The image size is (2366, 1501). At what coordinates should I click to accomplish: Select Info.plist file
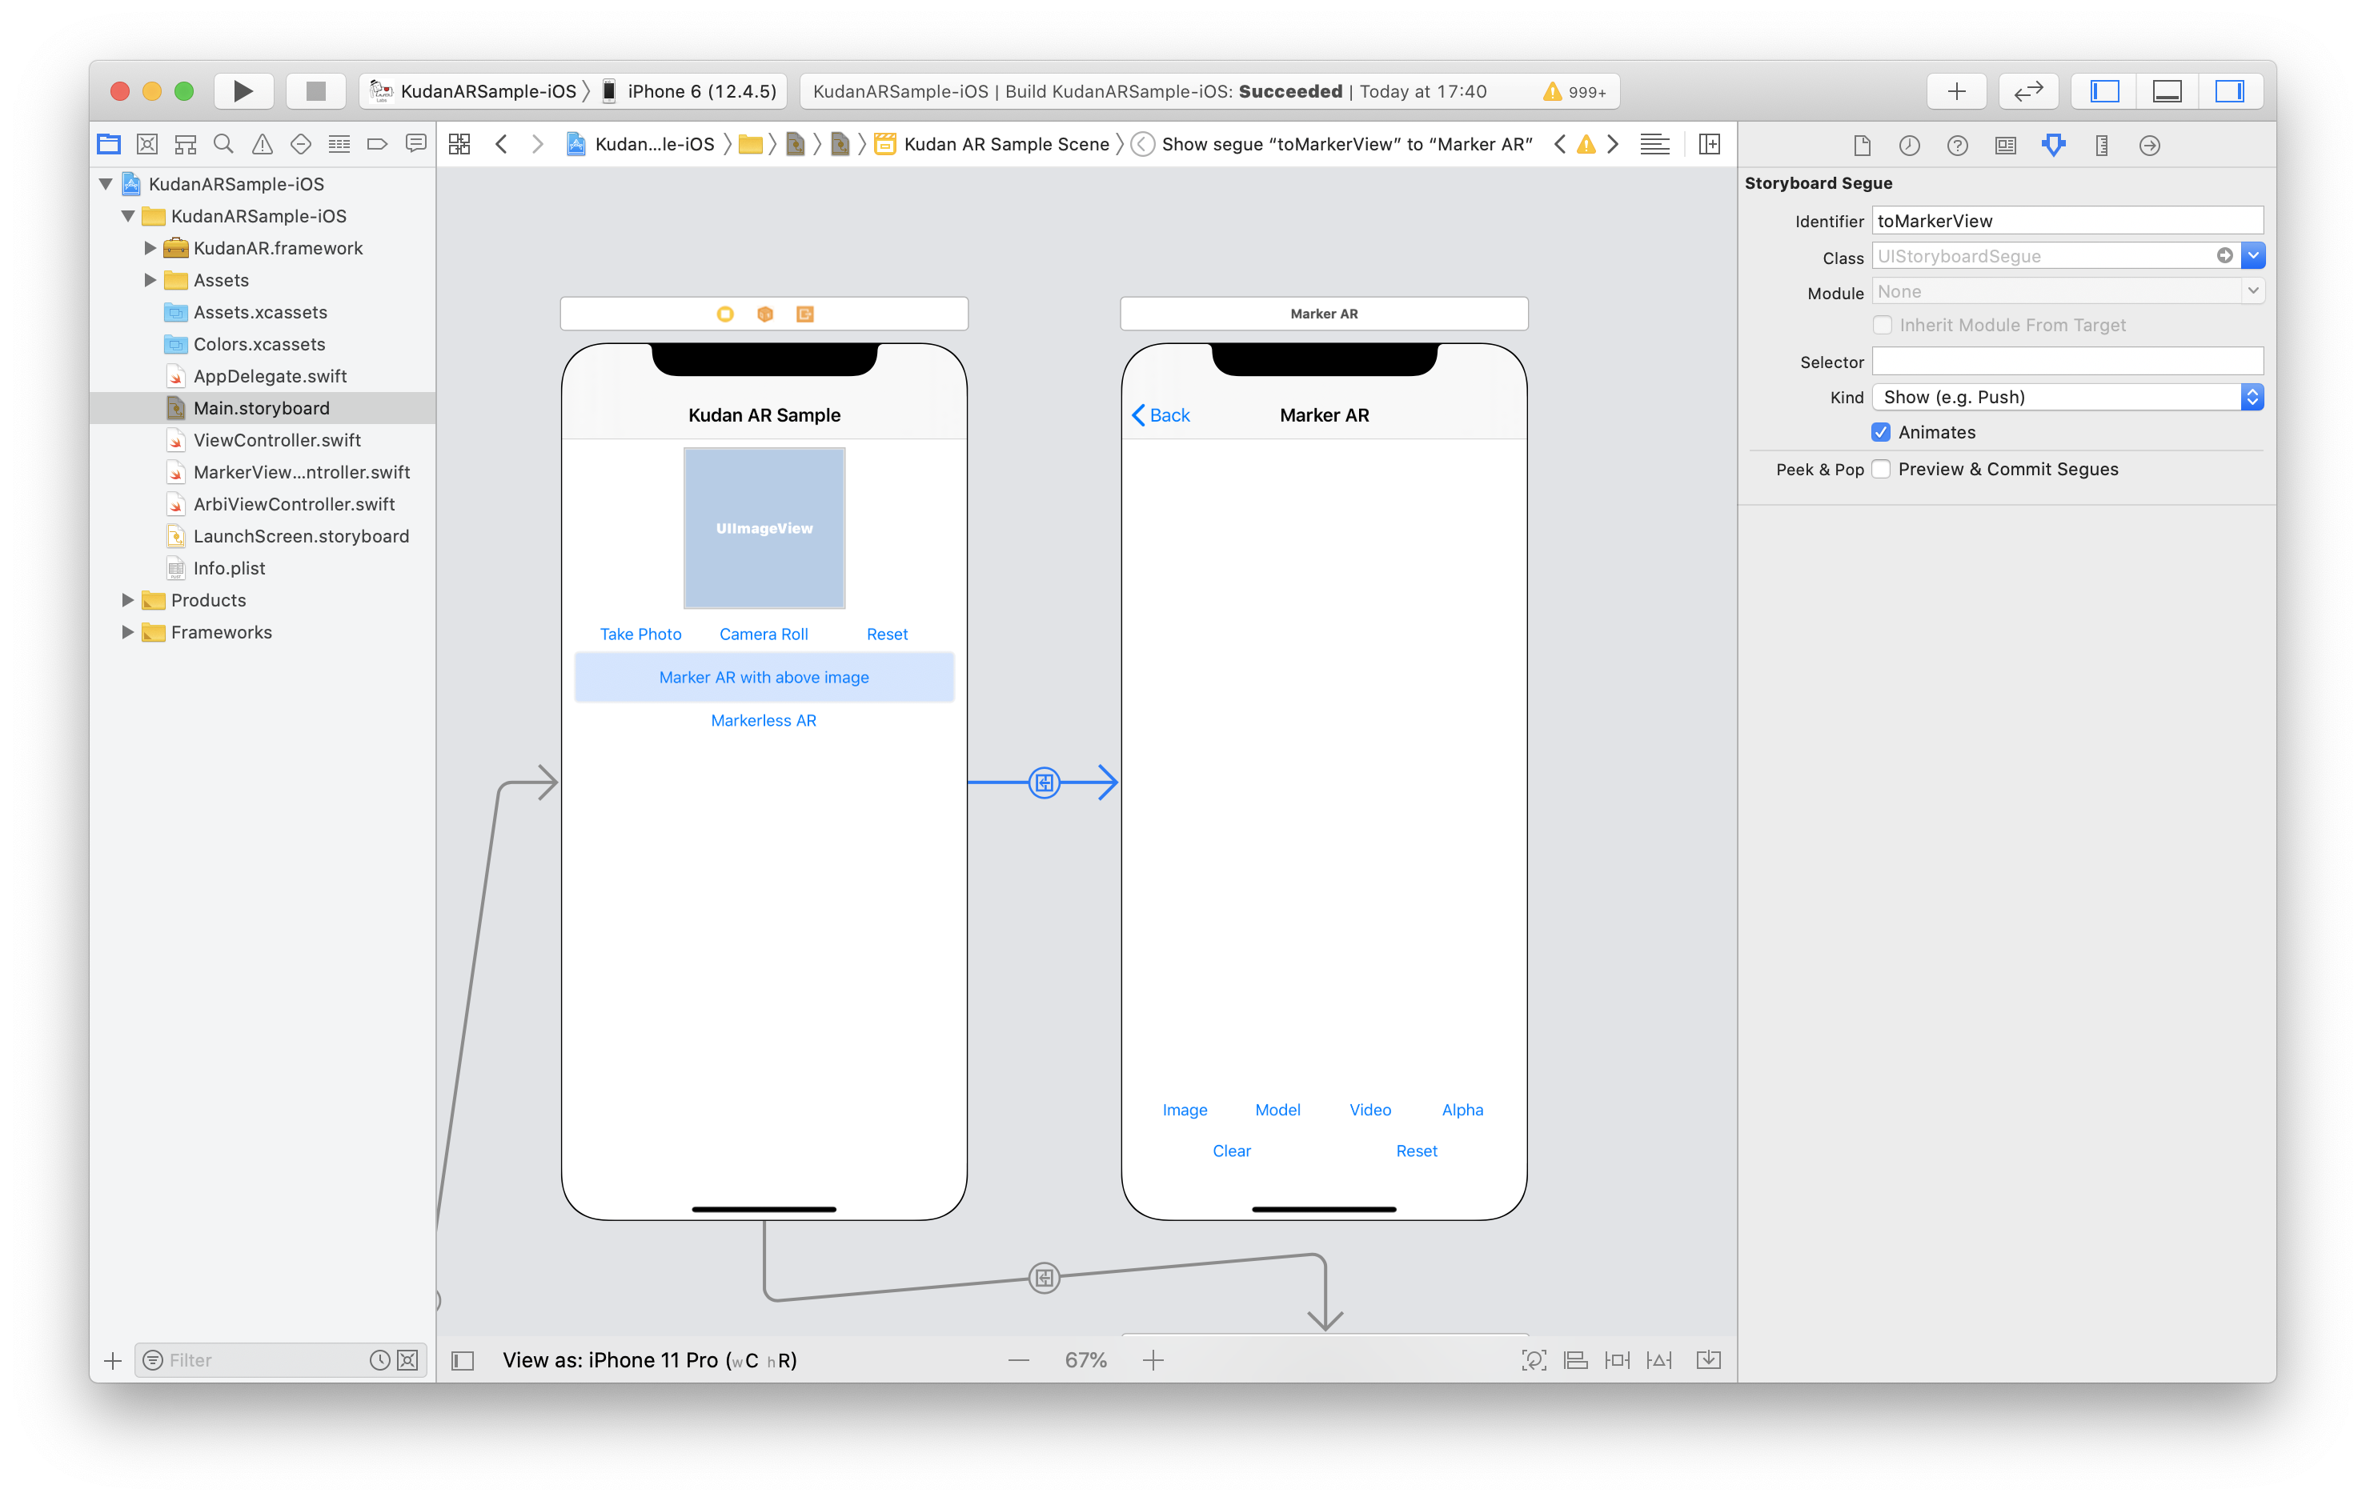[229, 568]
